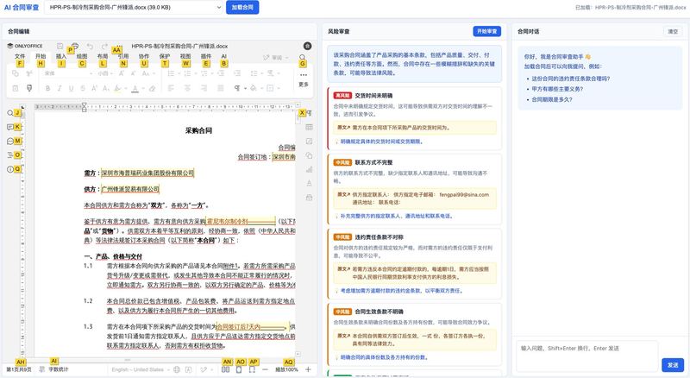Select the copy style brush tool
Image resolution: width=690 pixels, height=378 pixels.
pyautogui.click(x=29, y=88)
